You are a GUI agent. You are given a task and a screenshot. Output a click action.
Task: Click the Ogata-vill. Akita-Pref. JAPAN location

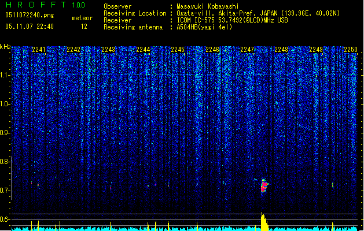tap(258, 13)
